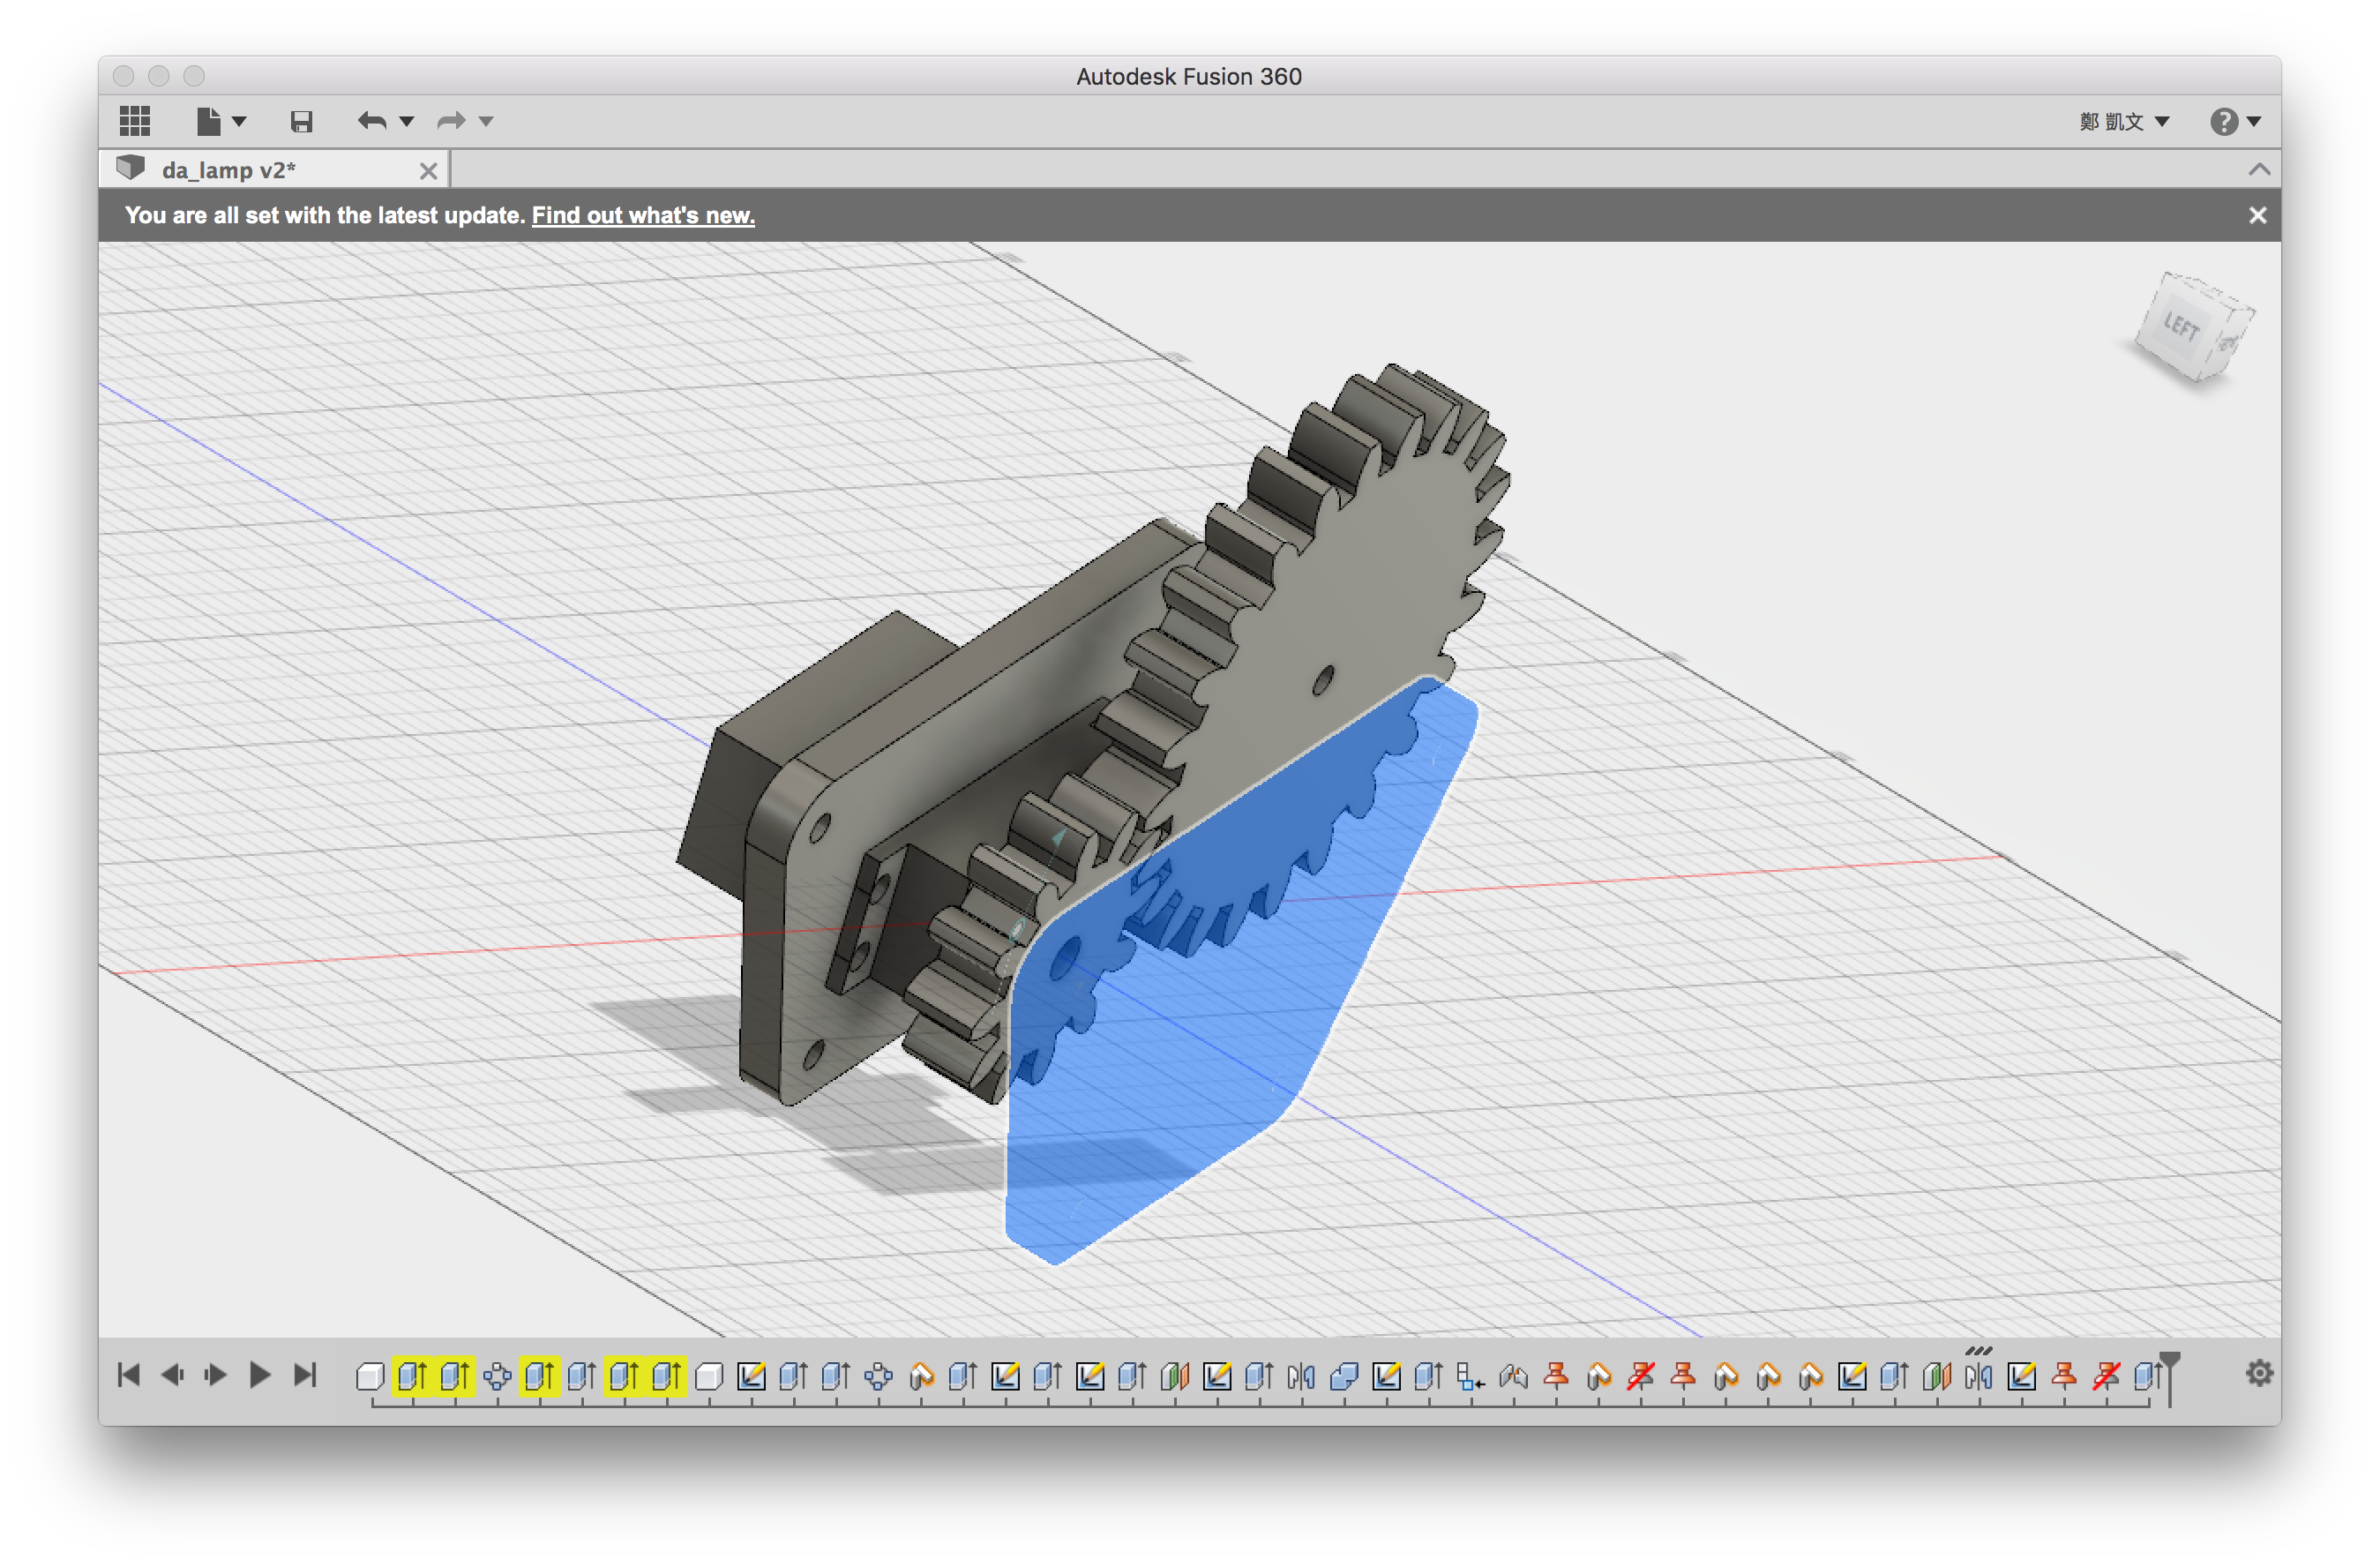The image size is (2380, 1567).
Task: Select first box feature in timeline
Action: (x=370, y=1377)
